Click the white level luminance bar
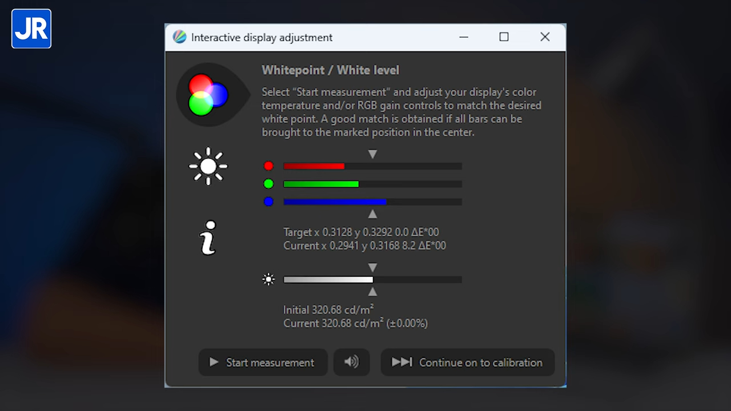This screenshot has height=411, width=731. click(x=372, y=280)
